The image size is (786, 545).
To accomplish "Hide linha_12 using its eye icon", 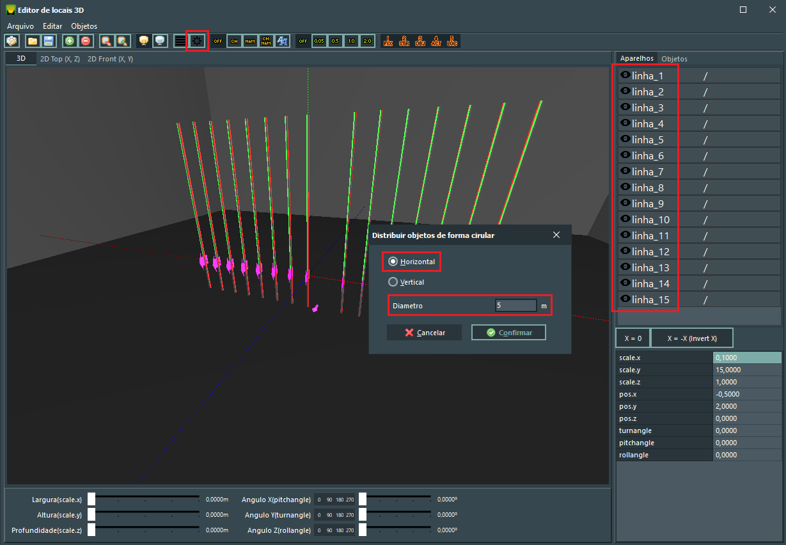I will point(625,251).
